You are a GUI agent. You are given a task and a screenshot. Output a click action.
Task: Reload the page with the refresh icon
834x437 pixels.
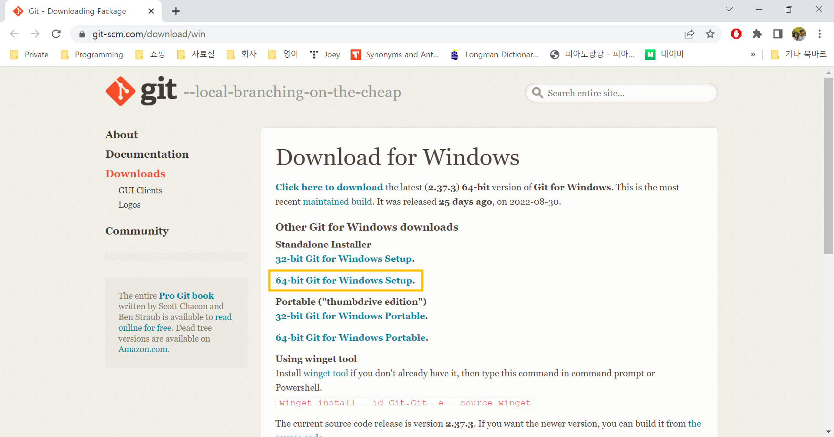(56, 34)
